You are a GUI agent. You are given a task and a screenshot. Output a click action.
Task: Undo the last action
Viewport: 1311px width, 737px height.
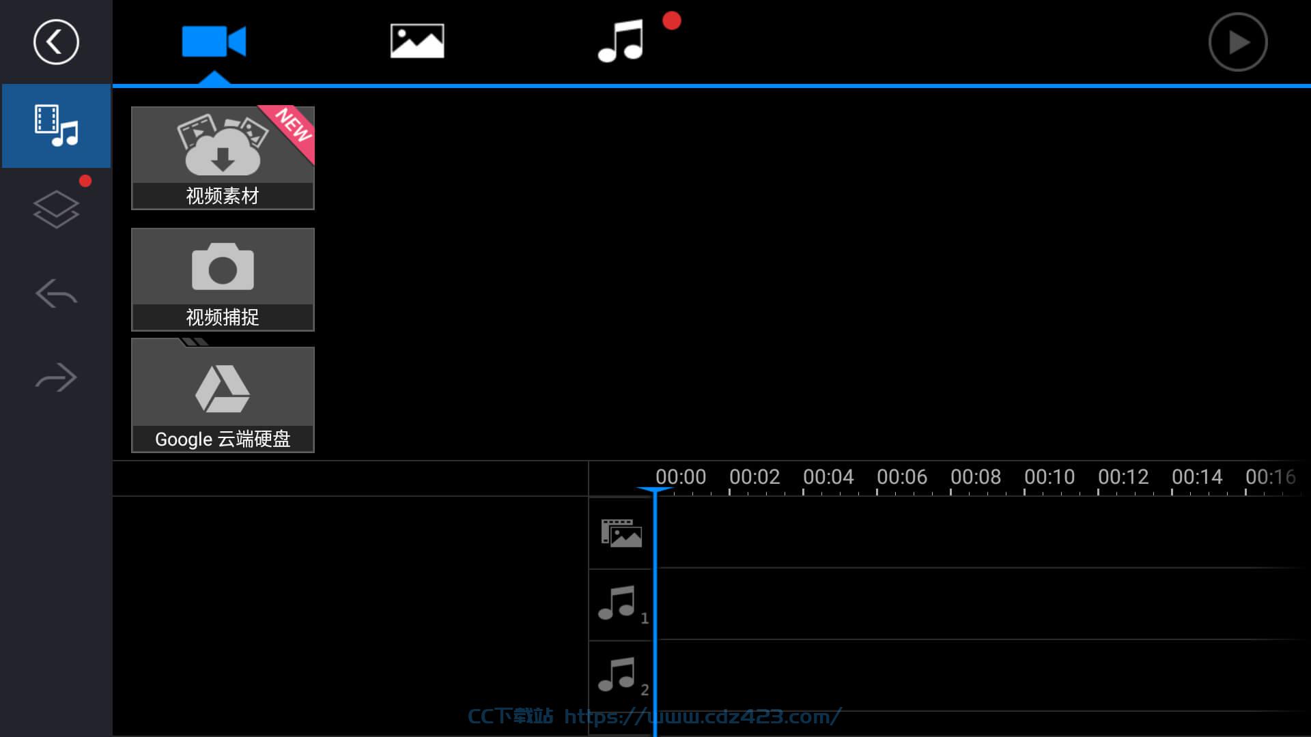click(56, 293)
